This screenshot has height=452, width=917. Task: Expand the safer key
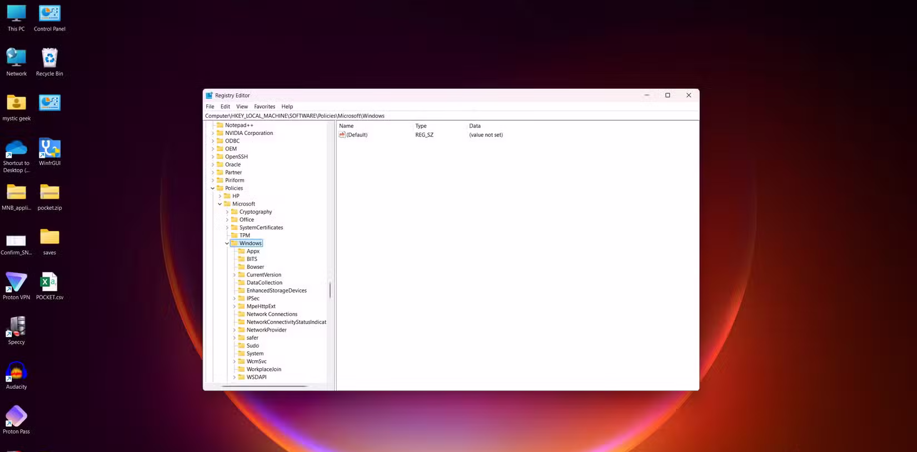235,338
